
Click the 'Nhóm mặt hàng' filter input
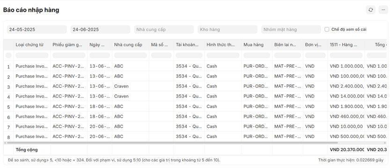[291, 29]
